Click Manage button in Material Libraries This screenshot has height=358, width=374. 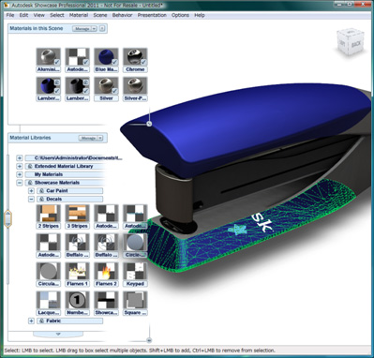tap(88, 138)
